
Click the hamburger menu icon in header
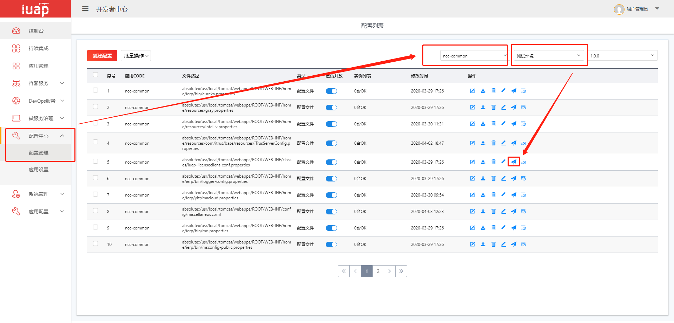coord(85,9)
